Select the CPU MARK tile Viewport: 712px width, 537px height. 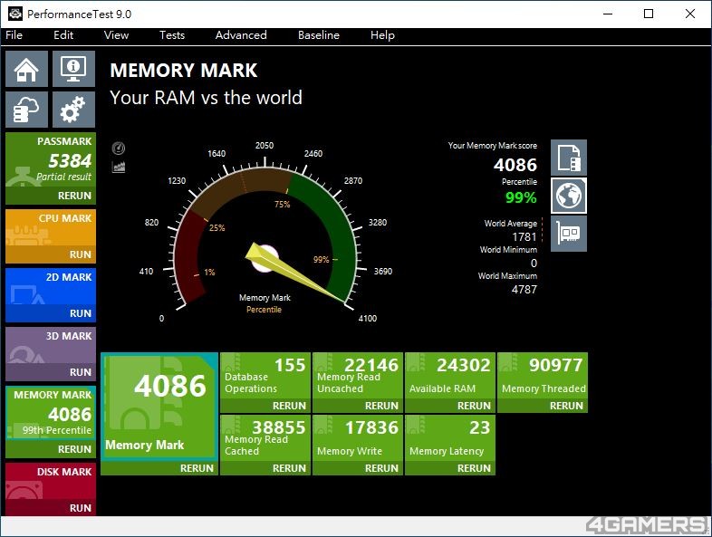point(51,228)
